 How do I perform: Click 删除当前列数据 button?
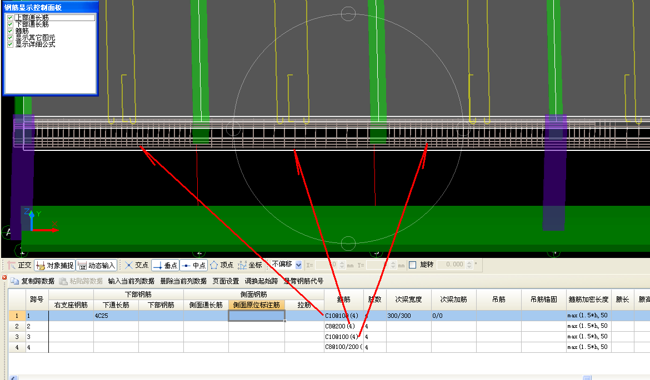point(183,281)
